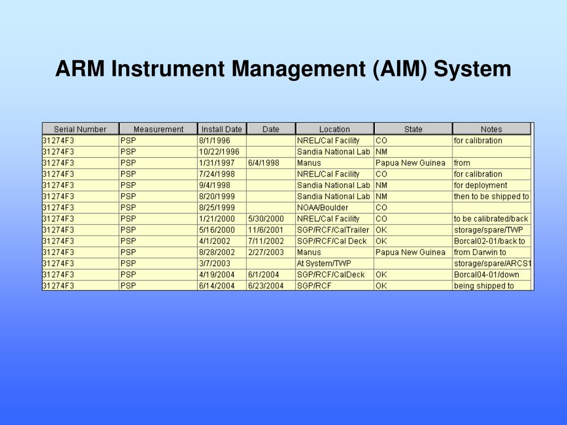This screenshot has height=425, width=567.
Task: Select the install date 6/14/2004 cell
Action: point(222,286)
